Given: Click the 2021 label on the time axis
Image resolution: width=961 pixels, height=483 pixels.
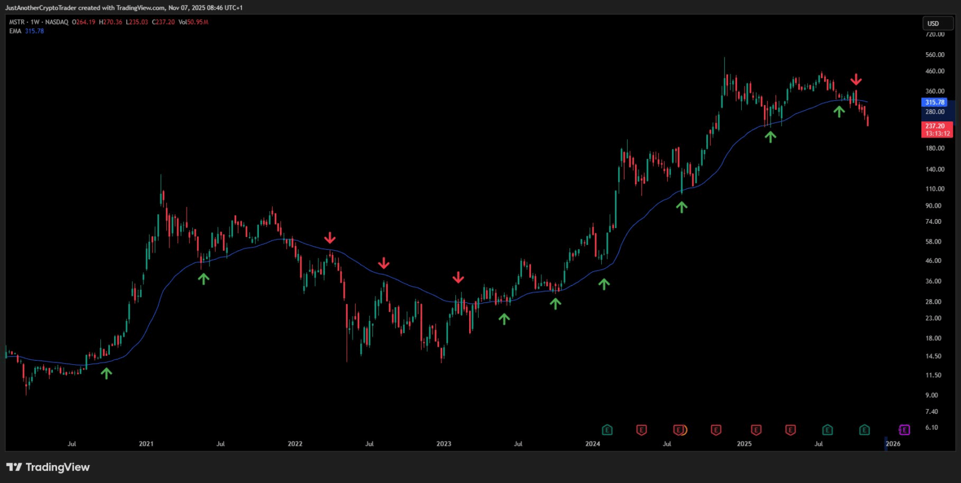Looking at the screenshot, I should click(146, 444).
